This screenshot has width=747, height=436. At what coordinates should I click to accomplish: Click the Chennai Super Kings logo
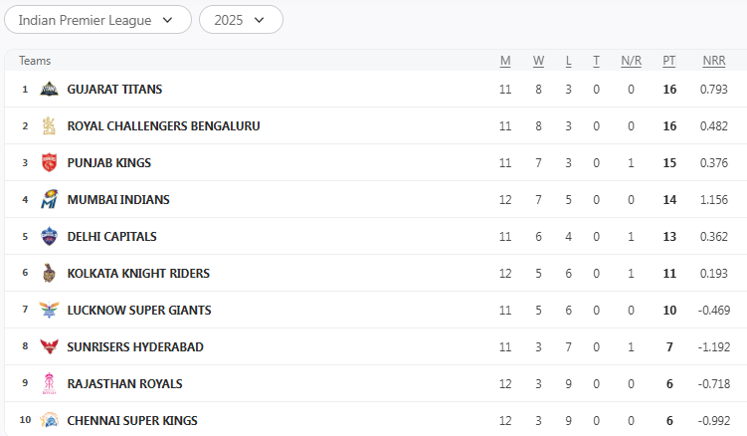[x=49, y=420]
